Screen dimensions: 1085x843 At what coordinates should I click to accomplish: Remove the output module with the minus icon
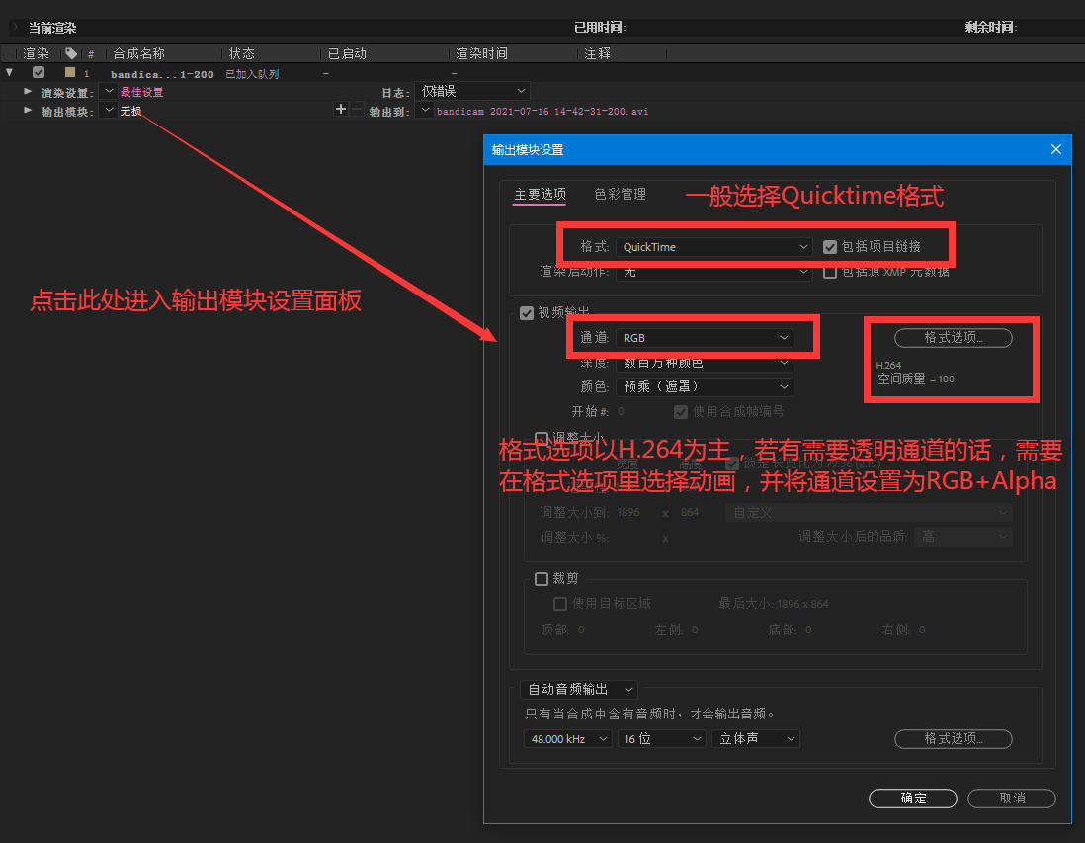pos(357,109)
